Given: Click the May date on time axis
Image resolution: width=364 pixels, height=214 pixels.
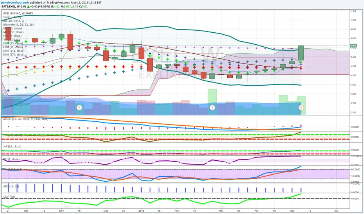Looking at the screenshot, I should click(x=292, y=211).
